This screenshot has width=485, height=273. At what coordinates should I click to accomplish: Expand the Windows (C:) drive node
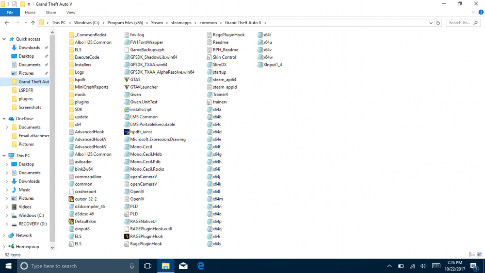pyautogui.click(x=7, y=215)
